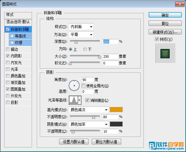Click the 大小 slider handle
Screen dimensions: 186x152
tap(99, 57)
